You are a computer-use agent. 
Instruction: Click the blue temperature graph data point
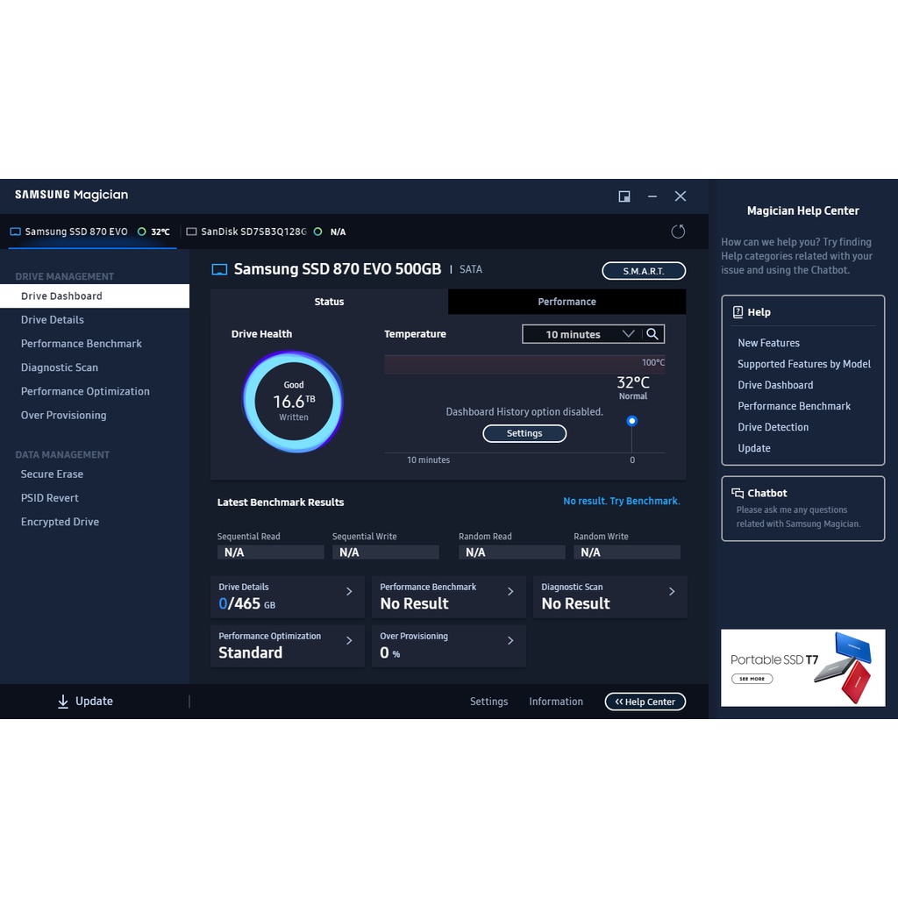pos(631,421)
